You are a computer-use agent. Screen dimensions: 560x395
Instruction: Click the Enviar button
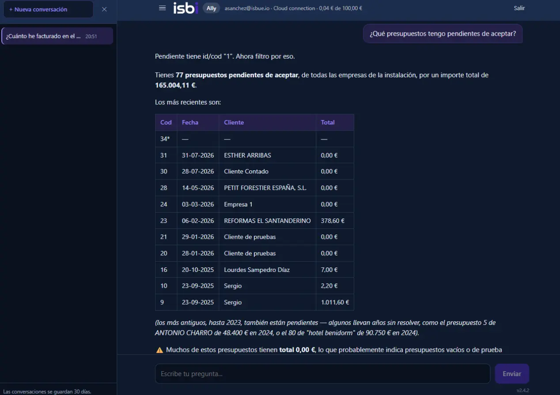[x=512, y=373]
